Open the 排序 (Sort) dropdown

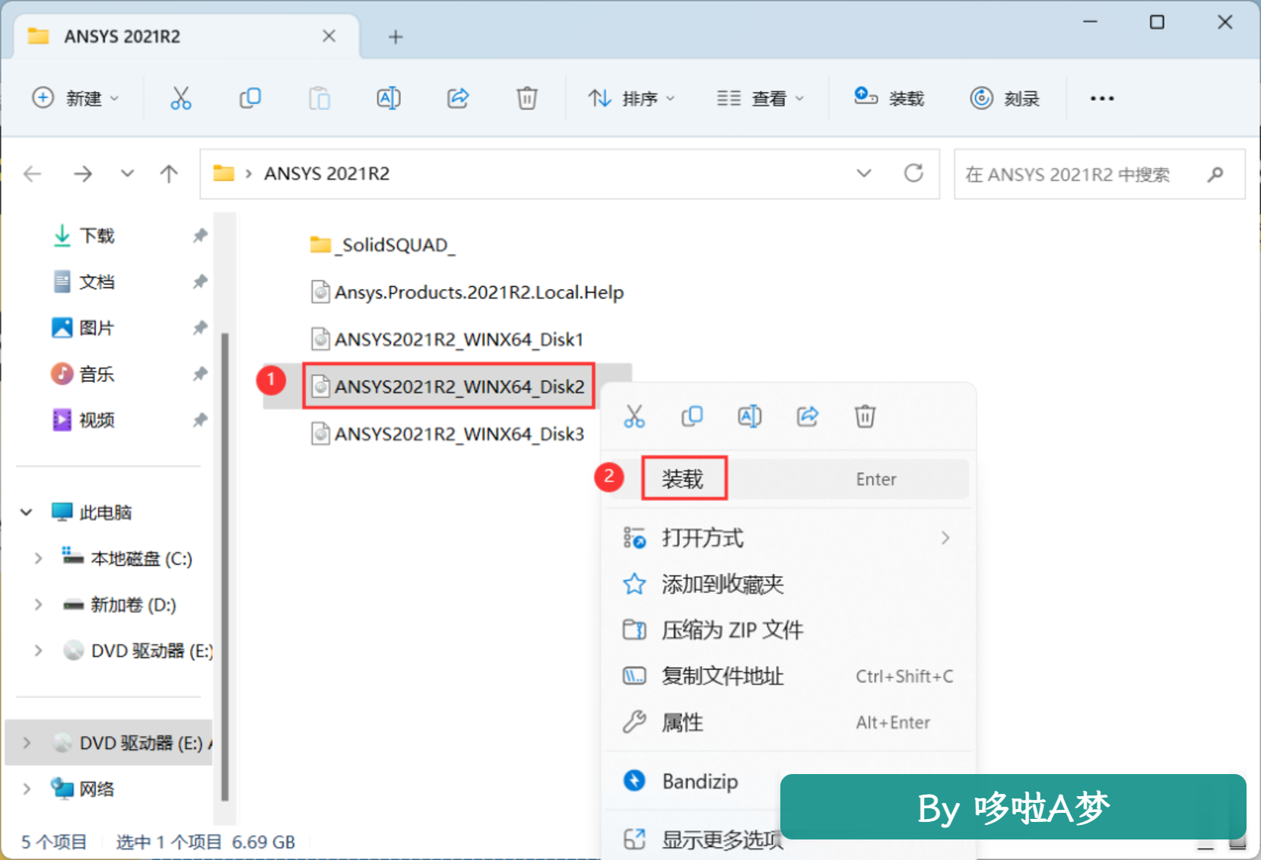tap(631, 98)
